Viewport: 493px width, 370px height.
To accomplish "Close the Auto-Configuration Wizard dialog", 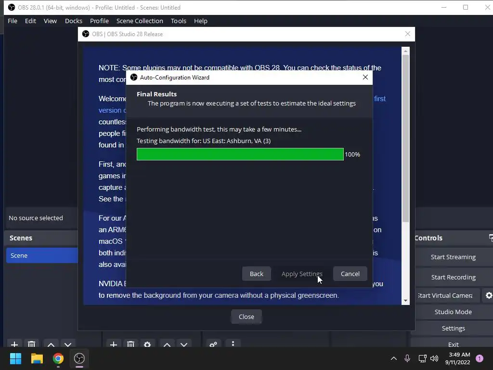I will pyautogui.click(x=365, y=77).
